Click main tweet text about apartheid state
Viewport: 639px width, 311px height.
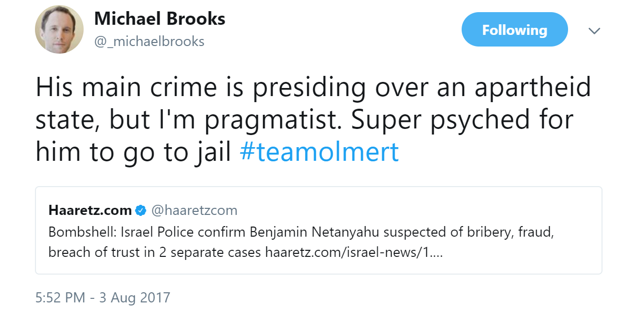point(313,87)
